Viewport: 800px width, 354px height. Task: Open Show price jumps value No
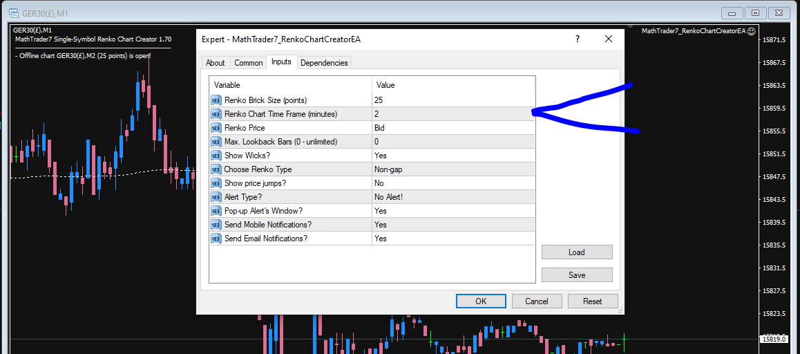[453, 183]
